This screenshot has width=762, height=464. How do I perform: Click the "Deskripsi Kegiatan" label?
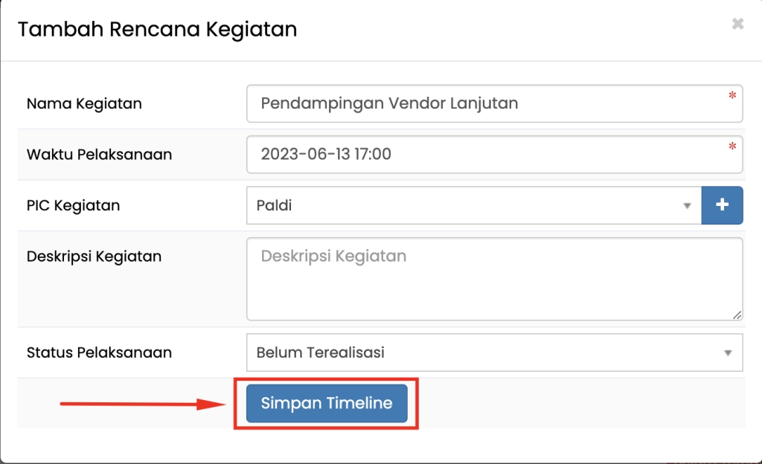pos(94,257)
